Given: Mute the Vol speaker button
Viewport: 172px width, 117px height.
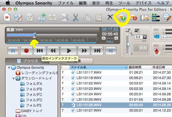Looking at the screenshot, I should (x=157, y=37).
